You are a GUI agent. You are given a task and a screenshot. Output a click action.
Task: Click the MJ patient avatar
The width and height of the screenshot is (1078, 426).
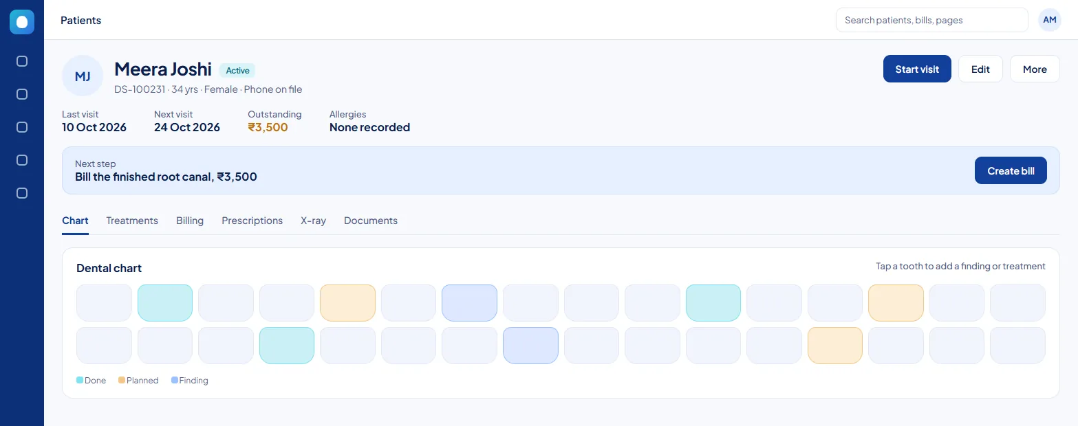click(83, 76)
